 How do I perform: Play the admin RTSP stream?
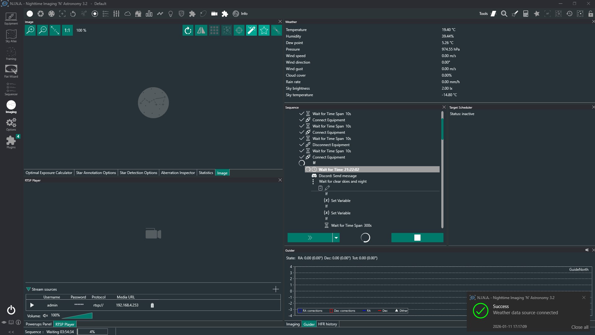pos(32,305)
